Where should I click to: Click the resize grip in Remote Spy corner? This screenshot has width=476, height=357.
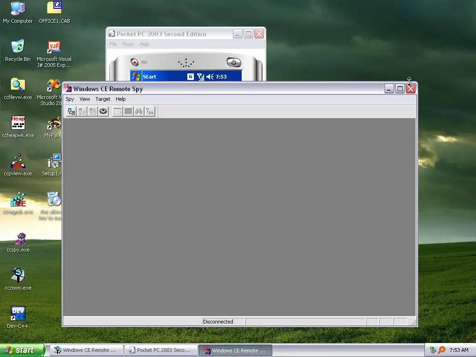tap(413, 323)
